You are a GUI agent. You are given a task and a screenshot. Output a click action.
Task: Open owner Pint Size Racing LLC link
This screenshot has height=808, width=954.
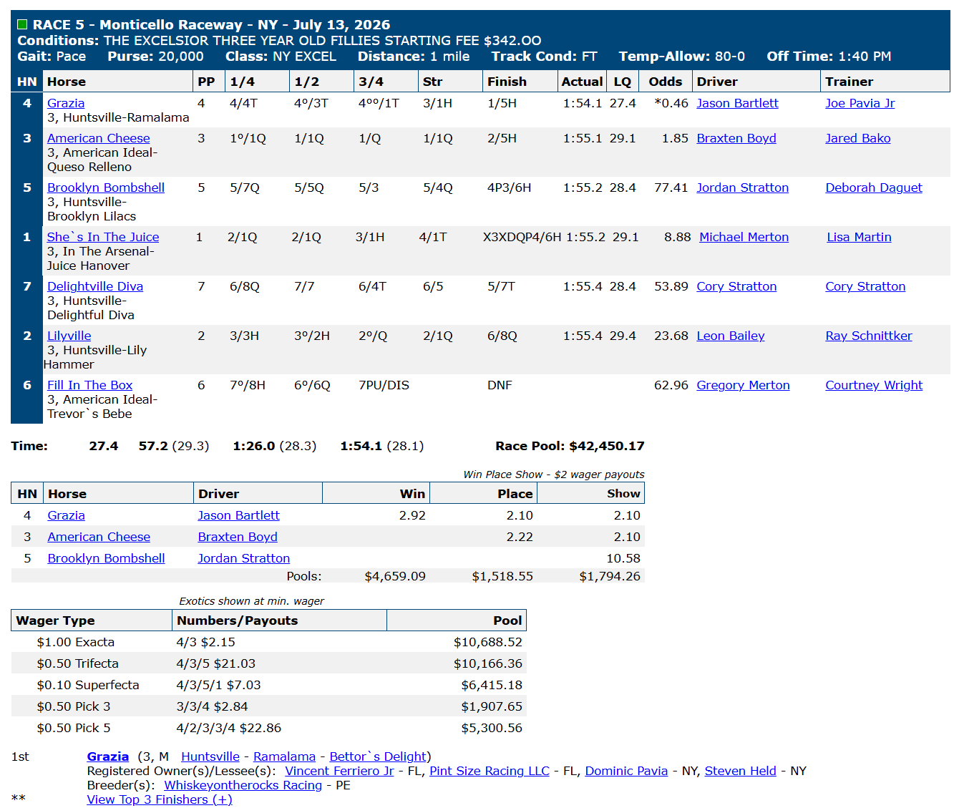tap(490, 771)
